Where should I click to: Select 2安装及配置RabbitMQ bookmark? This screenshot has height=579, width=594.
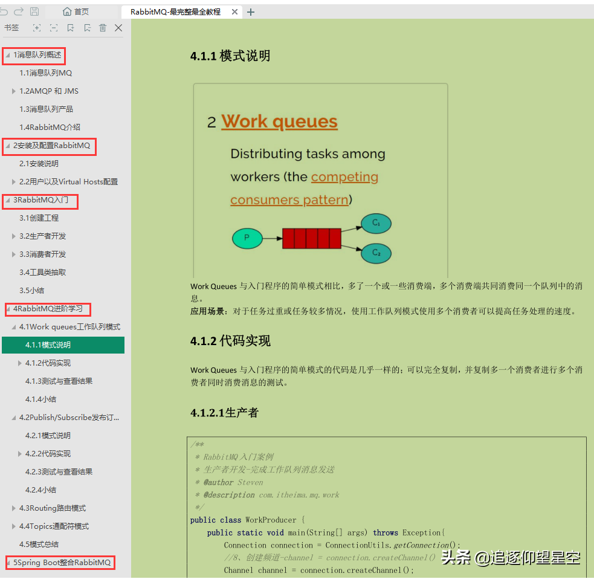51,146
